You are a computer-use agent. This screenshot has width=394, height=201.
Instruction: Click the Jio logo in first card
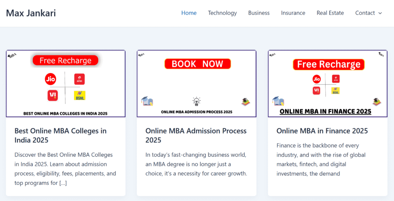coord(50,80)
